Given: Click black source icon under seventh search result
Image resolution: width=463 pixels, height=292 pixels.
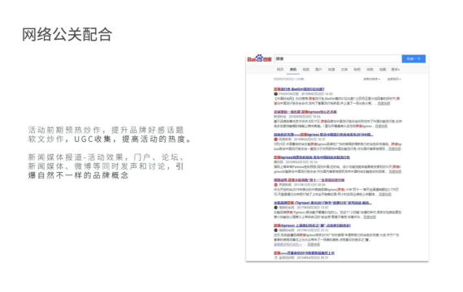Looking at the screenshot, I should pos(276,230).
